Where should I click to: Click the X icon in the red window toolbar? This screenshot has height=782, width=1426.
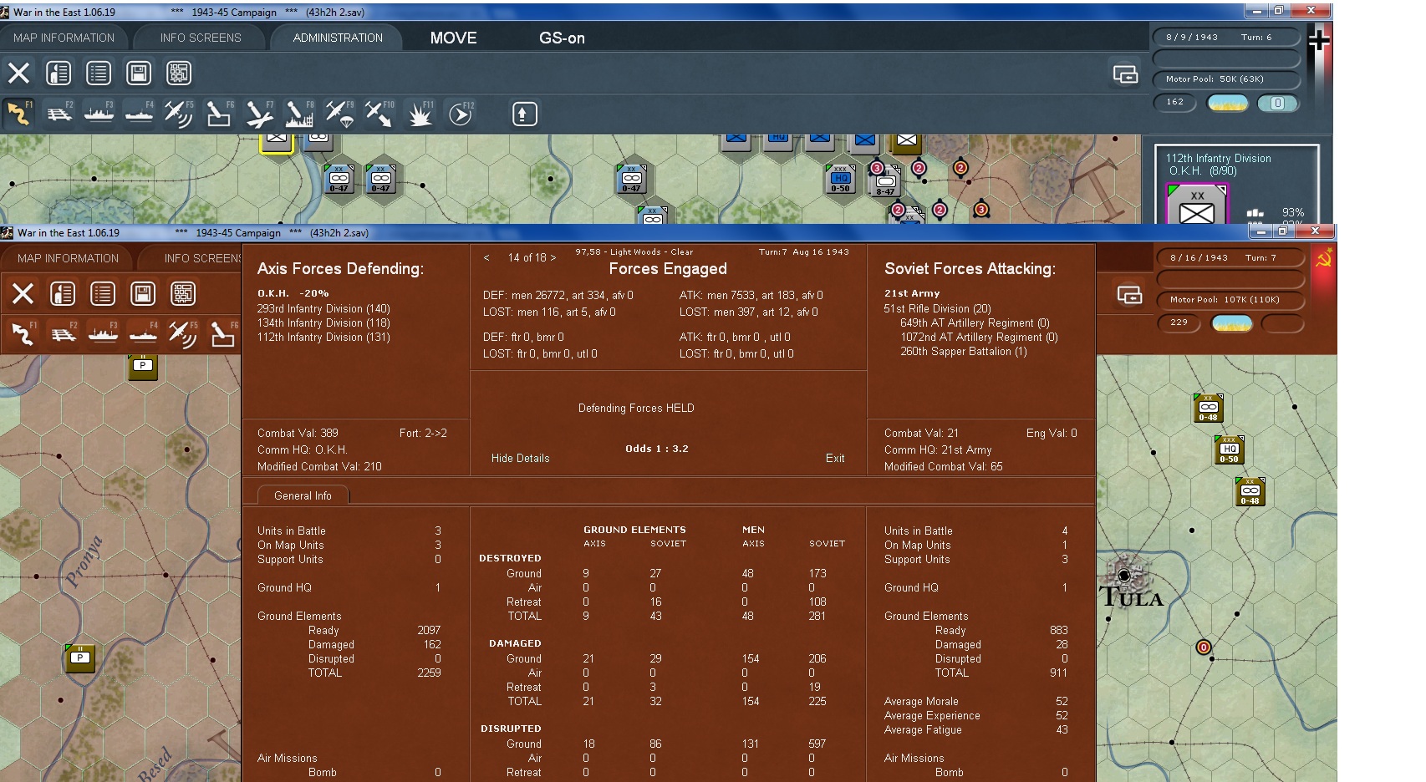tap(23, 294)
